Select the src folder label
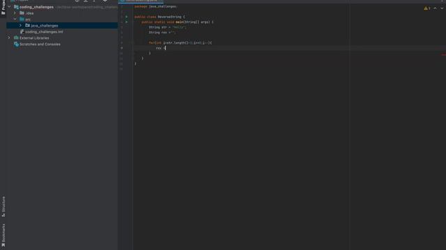Viewport: 446px width, 250px height. pos(28,19)
